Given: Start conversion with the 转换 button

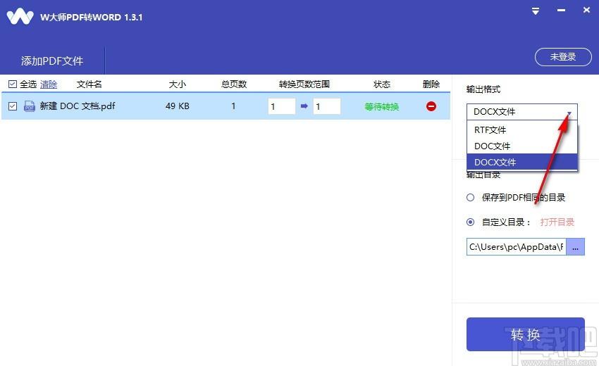Looking at the screenshot, I should [525, 334].
